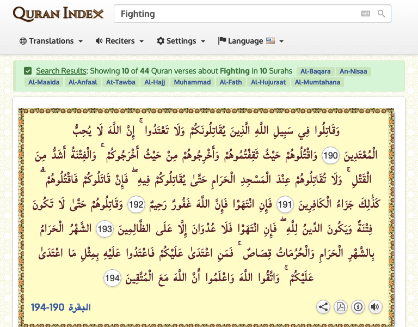Screen dimensions: 418x327
Task: Toggle the Search Results checkbox
Action: pyautogui.click(x=28, y=71)
